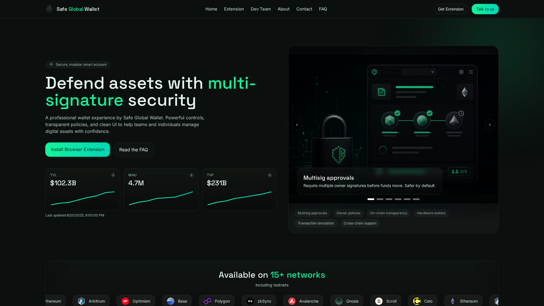Go to previous carousel slide arrow

click(x=297, y=125)
